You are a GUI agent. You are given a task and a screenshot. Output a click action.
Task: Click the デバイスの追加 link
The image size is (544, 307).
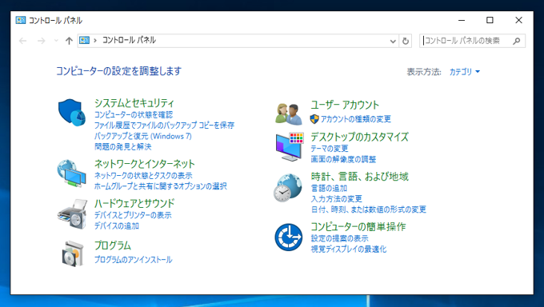tap(117, 225)
